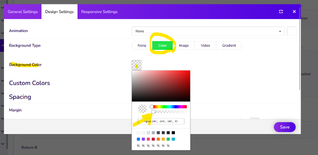The image size is (318, 155).
Task: Pick the purple preset swatch
Action: tap(143, 139)
